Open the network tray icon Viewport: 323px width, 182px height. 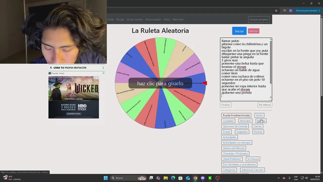302,178
